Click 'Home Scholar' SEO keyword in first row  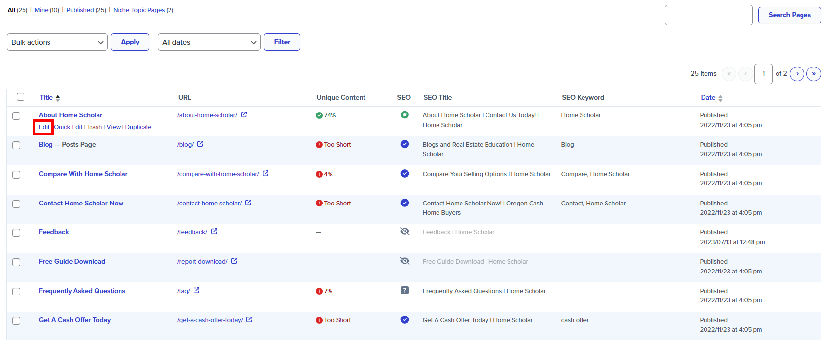581,115
